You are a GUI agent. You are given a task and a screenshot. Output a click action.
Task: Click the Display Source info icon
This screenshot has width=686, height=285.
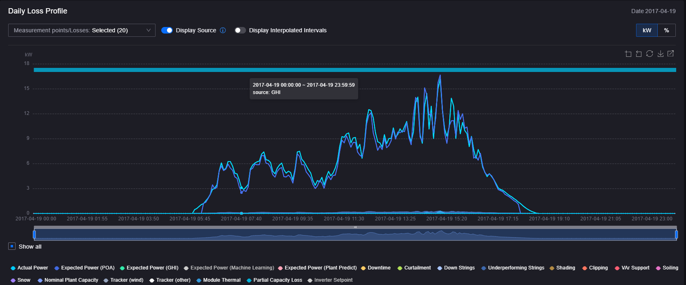tap(223, 30)
